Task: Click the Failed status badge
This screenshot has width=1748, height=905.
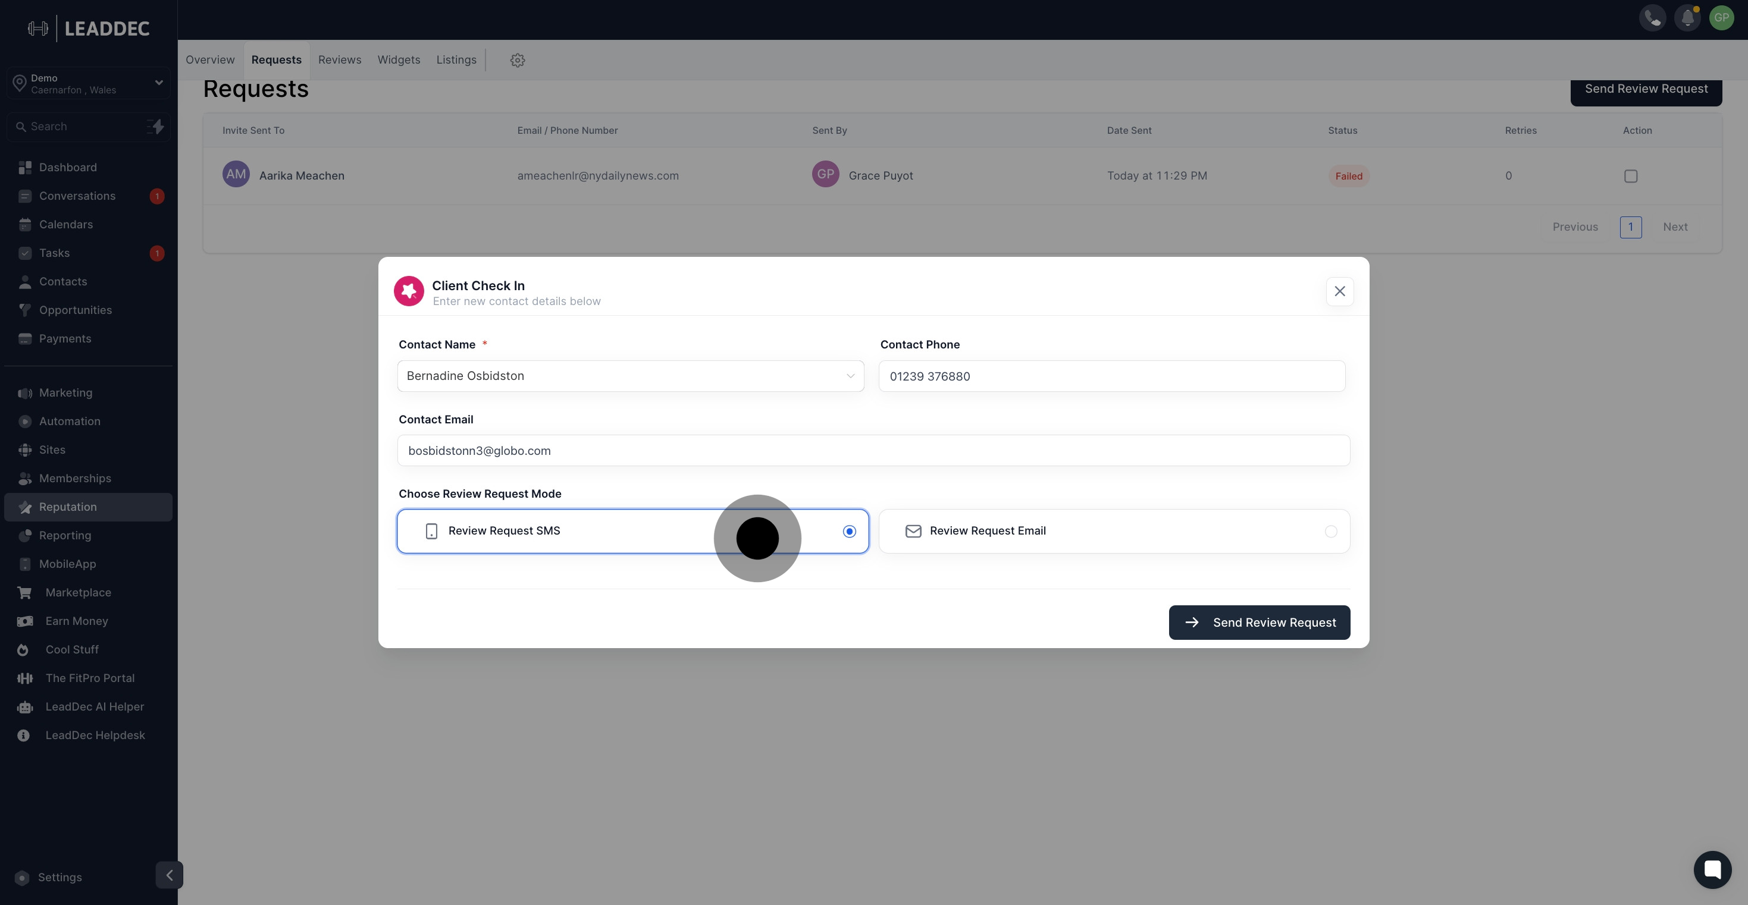Action: (x=1348, y=177)
